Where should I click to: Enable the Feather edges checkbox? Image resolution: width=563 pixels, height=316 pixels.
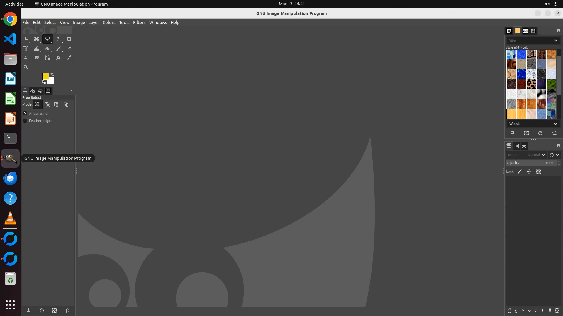click(25, 121)
